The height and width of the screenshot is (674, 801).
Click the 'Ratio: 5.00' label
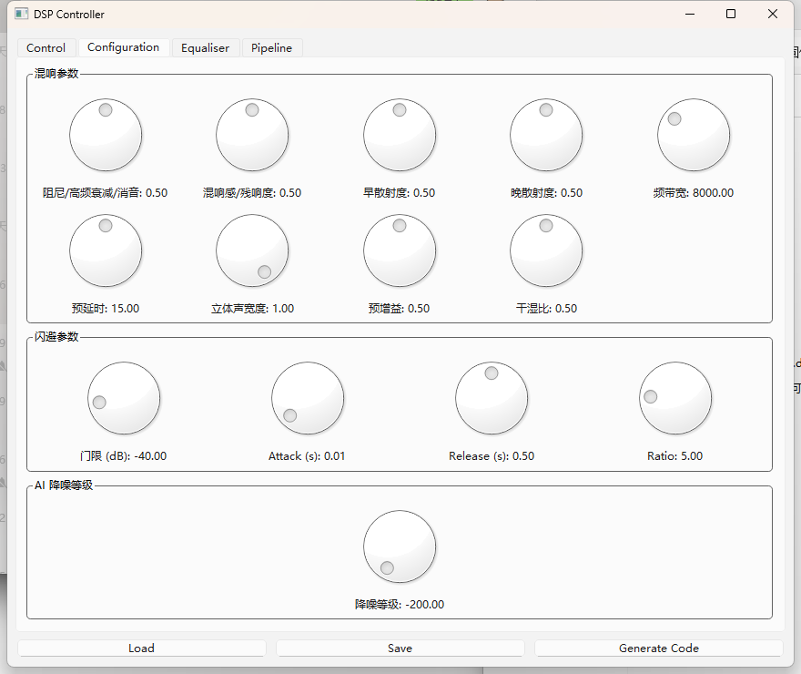674,455
